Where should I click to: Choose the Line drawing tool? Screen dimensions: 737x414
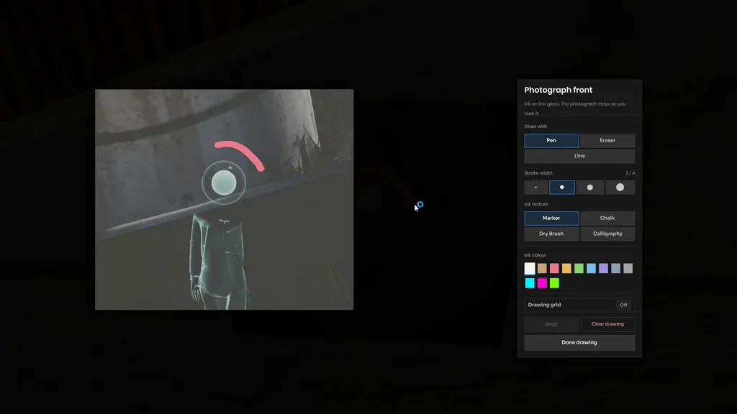coord(579,156)
